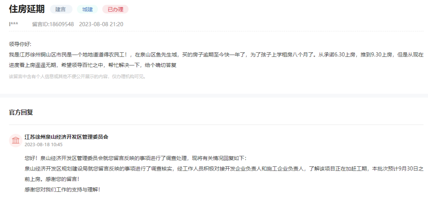Image resolution: width=428 pixels, height=200 pixels.
Task: Open the masked poster username l***
Action: pos(13,24)
